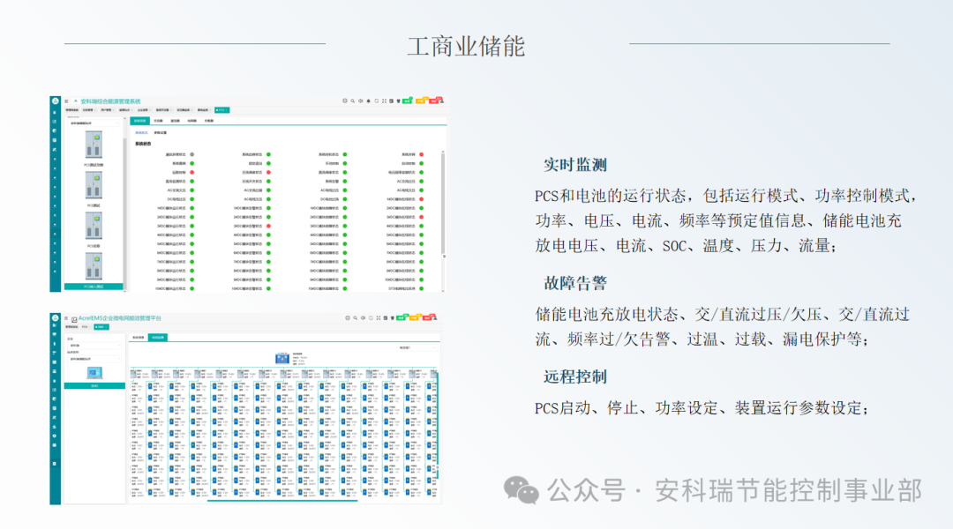Select the PCS device thumbnail in the left device list

click(x=94, y=144)
